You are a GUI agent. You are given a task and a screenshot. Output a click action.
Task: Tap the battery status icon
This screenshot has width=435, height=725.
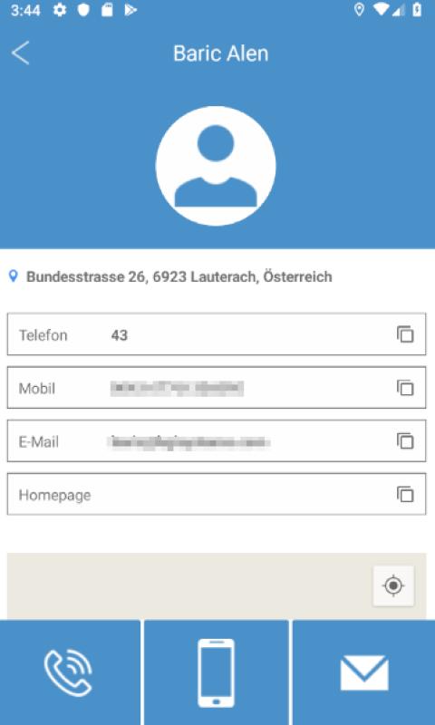(417, 10)
